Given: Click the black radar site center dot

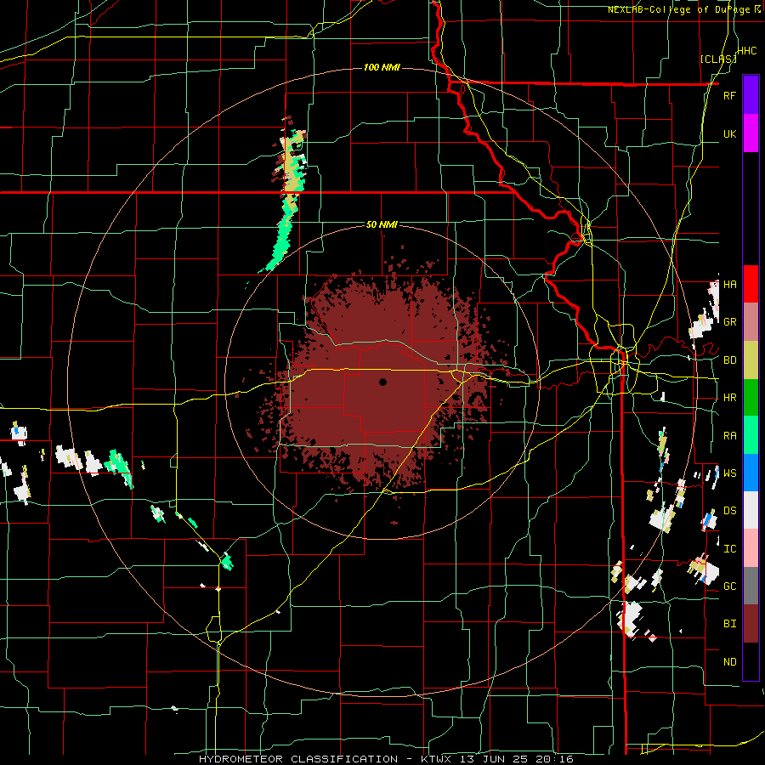Looking at the screenshot, I should [383, 382].
